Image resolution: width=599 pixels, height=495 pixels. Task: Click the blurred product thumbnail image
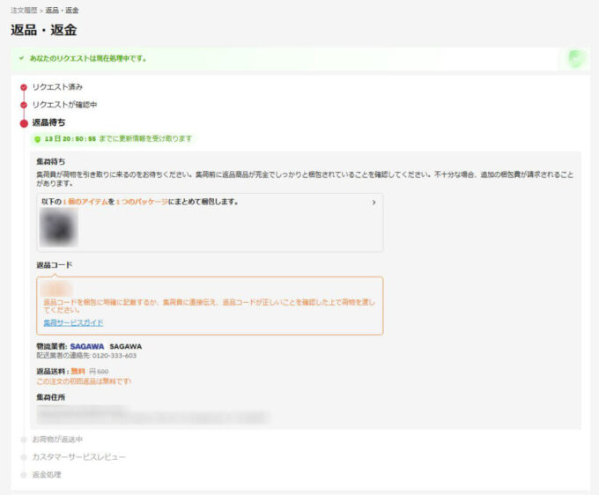[x=59, y=227]
